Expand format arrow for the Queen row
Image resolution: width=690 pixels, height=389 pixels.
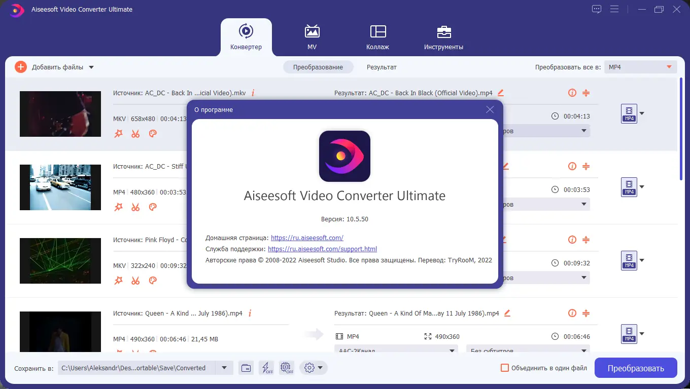(x=642, y=334)
